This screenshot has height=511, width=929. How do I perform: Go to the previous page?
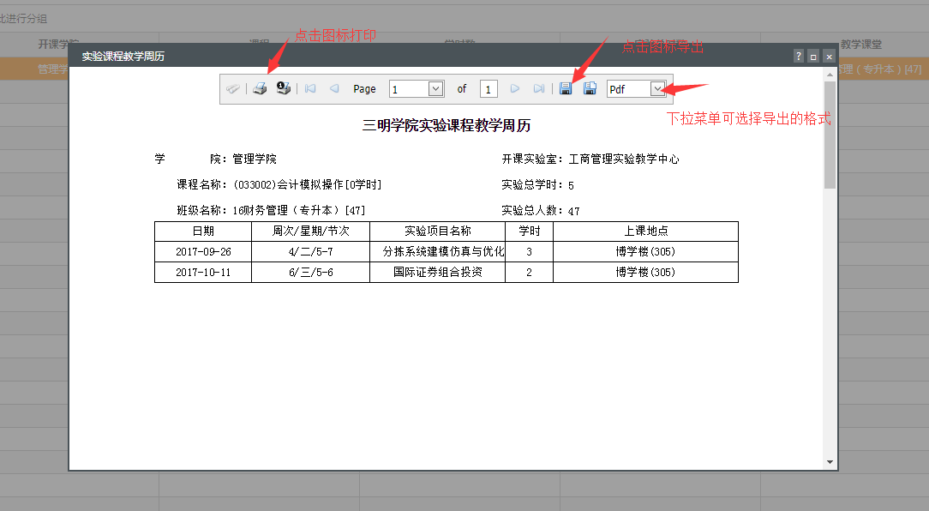[x=334, y=89]
